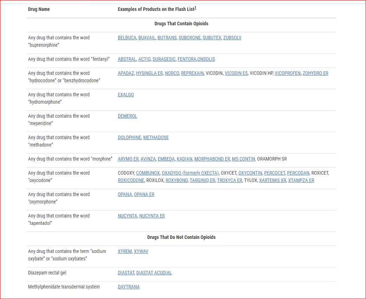Image resolution: width=366 pixels, height=299 pixels.
Task: Click the ROXICODONE link
Action: [131, 181]
